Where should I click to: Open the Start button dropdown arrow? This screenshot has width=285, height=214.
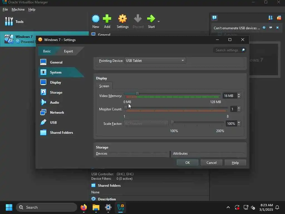pos(158,21)
